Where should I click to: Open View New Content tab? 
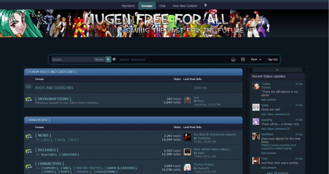(185, 6)
